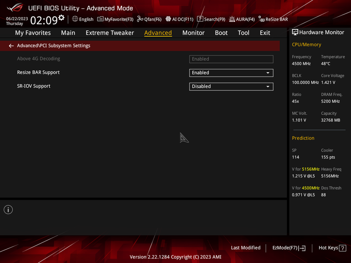Open the Exit tab
The image size is (351, 263).
(x=265, y=33)
